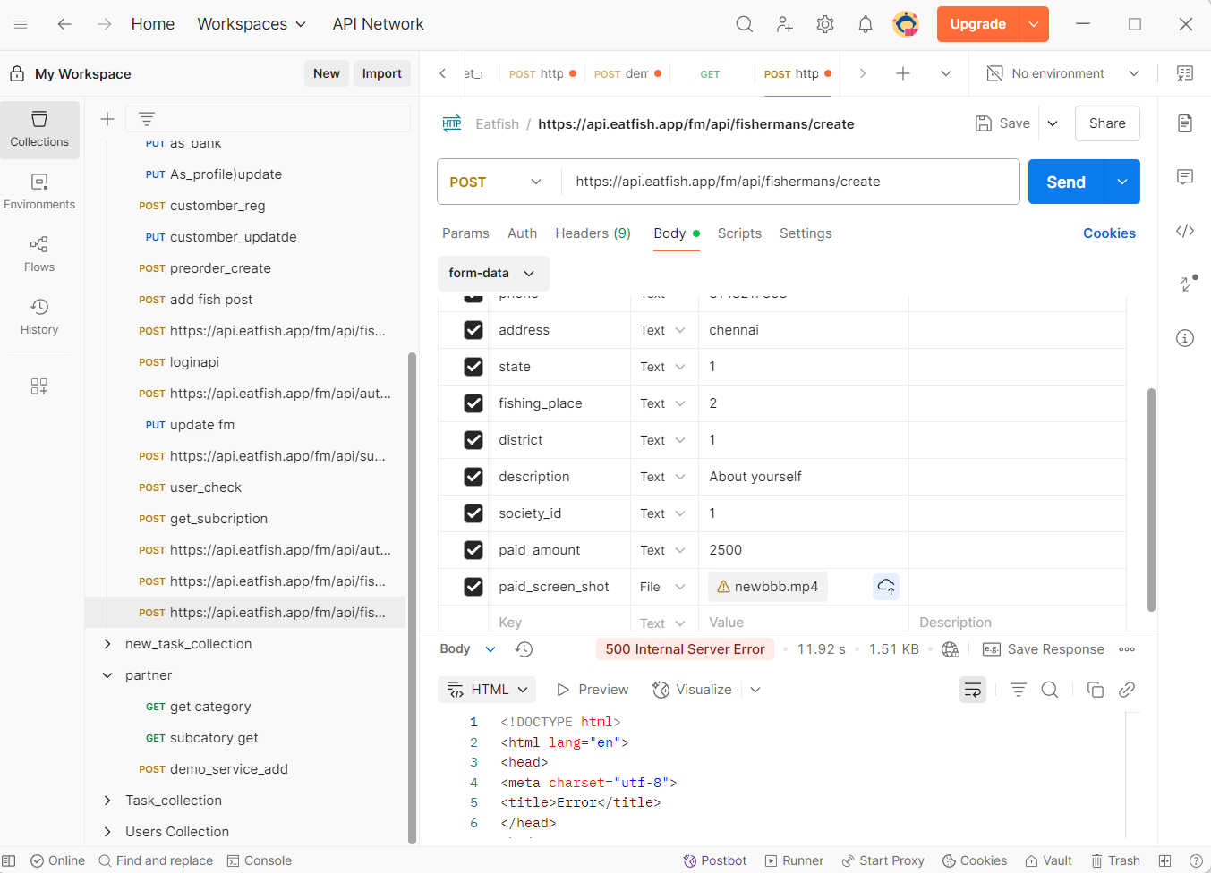
Task: Open Postbot from the status bar
Action: [x=714, y=860]
